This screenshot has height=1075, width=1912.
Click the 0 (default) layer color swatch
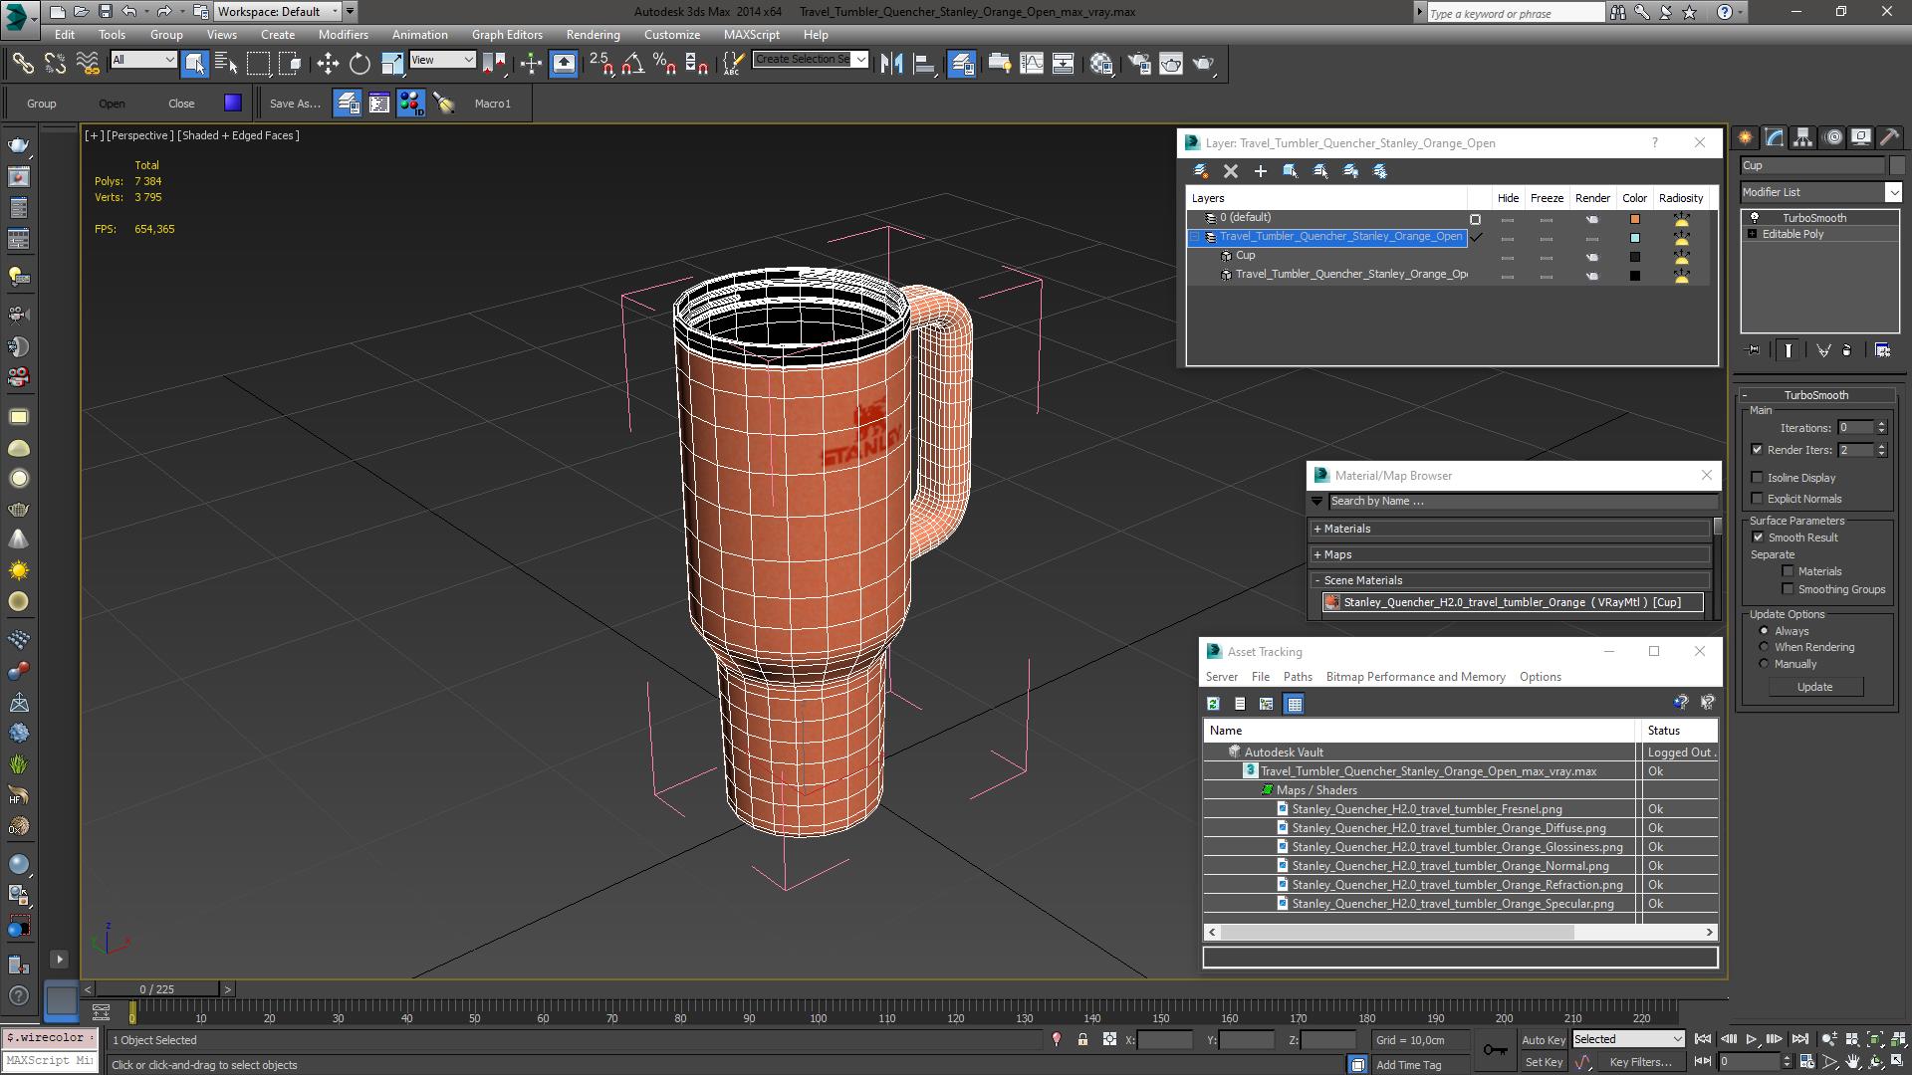[1634, 219]
